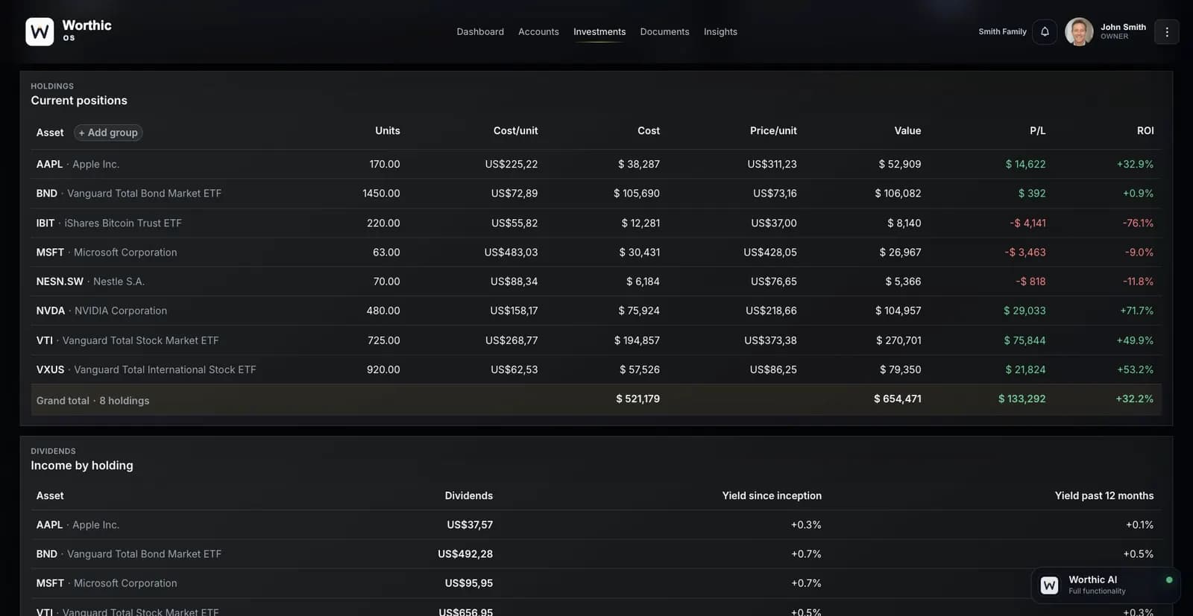Click the AAPL P/L value $ 14,622
Viewport: 1193px width, 616px height.
[1025, 164]
